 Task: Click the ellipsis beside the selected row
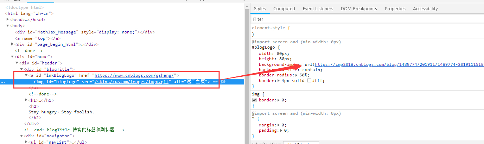pyautogui.click(x=3, y=82)
